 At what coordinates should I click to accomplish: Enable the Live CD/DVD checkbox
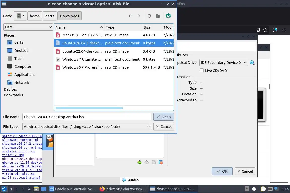coord(202,70)
